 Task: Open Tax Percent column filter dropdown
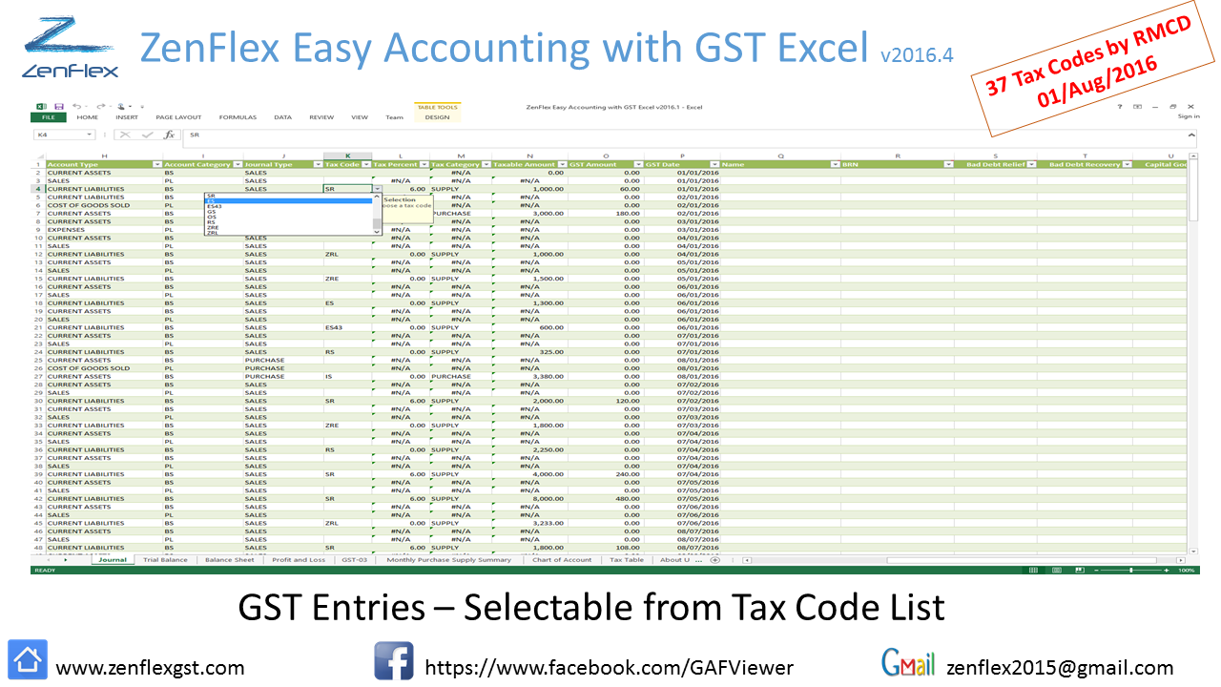coord(424,164)
